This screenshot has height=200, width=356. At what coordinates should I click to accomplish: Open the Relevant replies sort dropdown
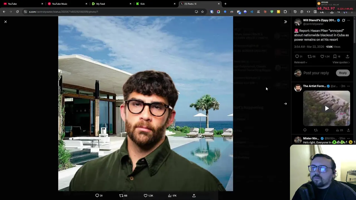click(x=301, y=62)
